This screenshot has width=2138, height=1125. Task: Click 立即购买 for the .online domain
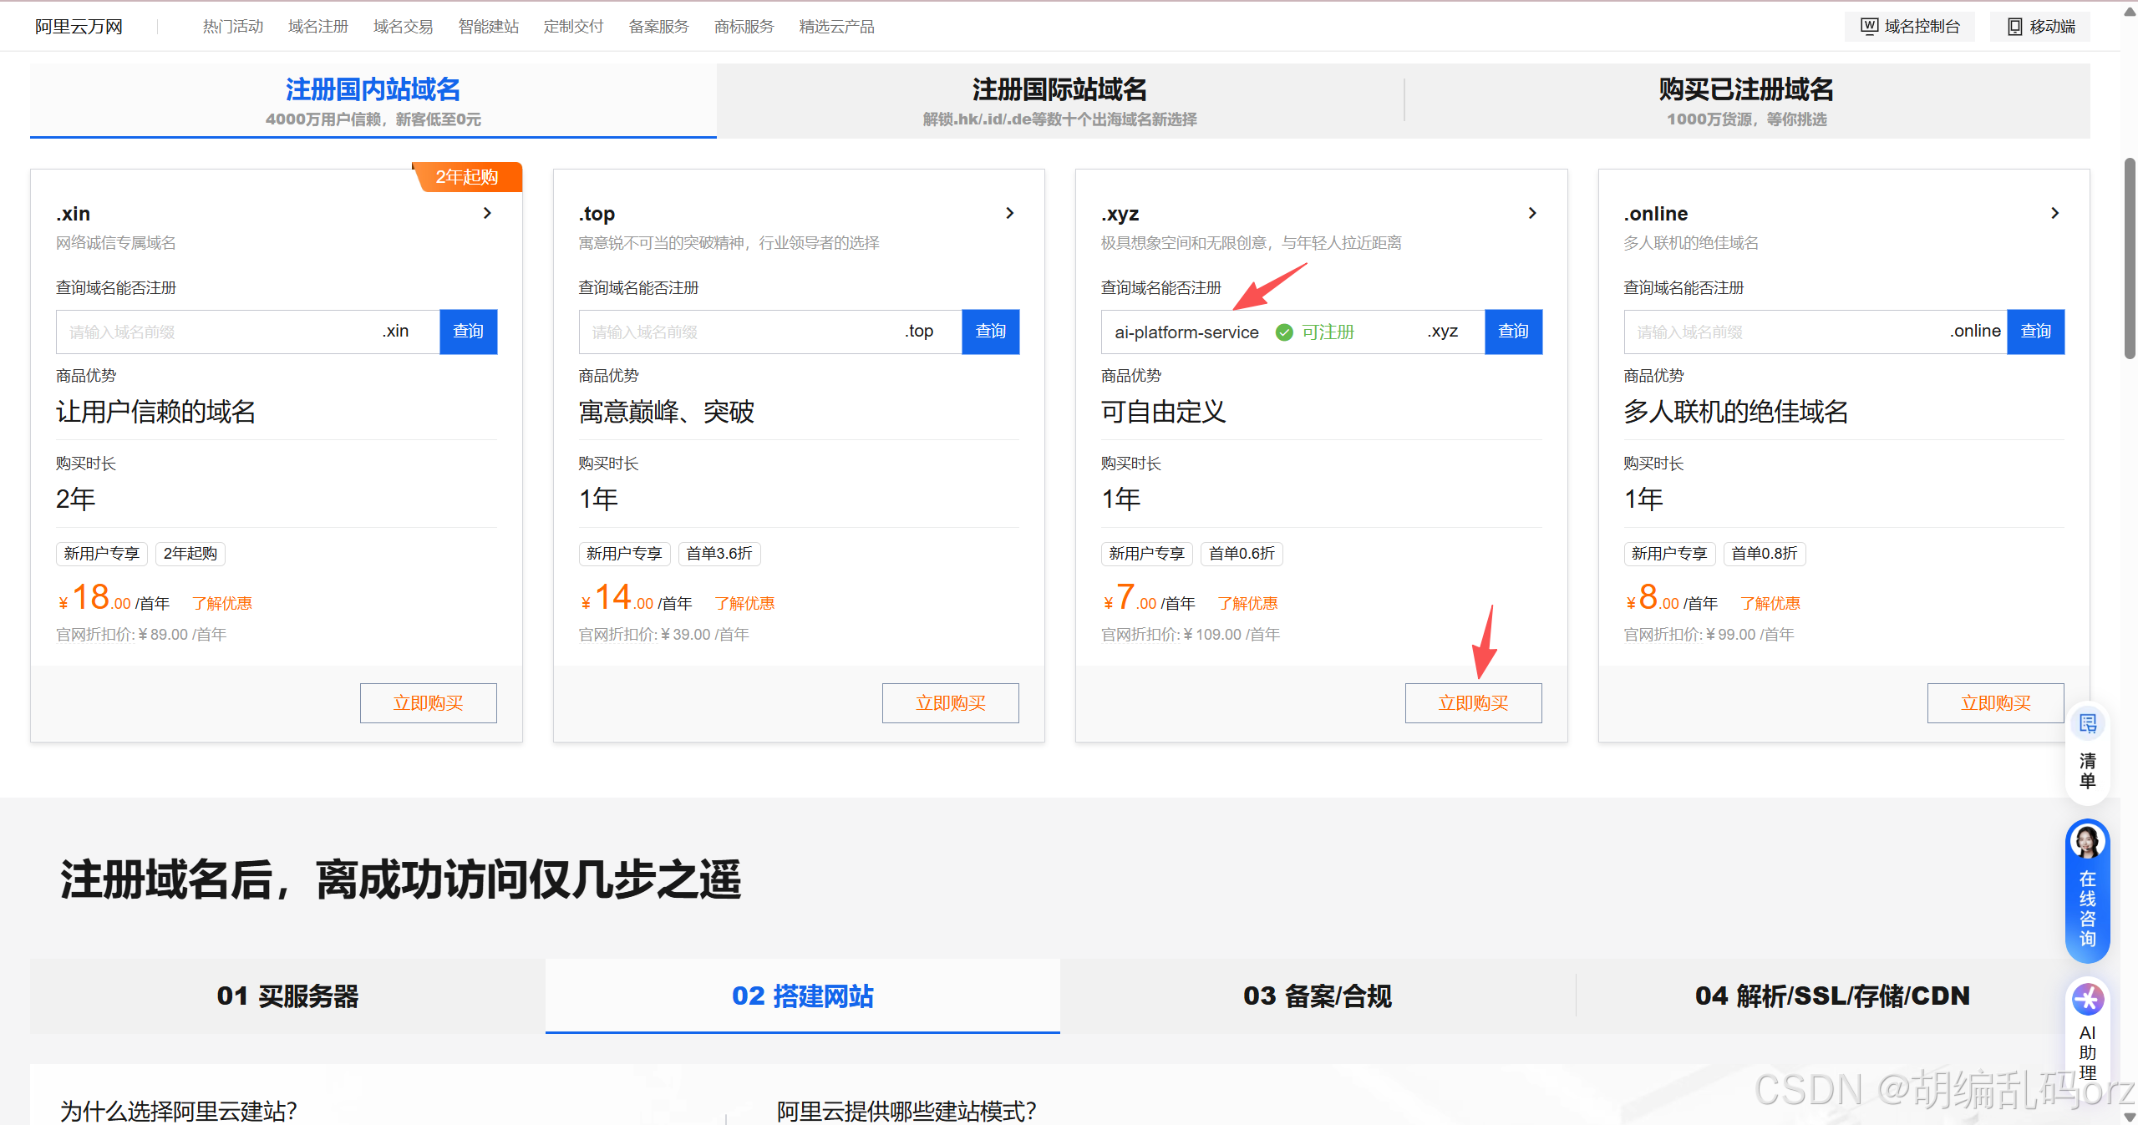point(1994,702)
